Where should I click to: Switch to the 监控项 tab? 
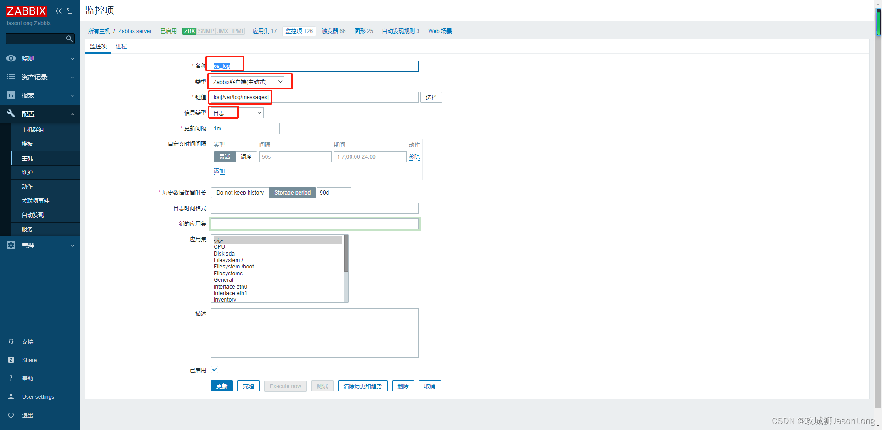98,46
